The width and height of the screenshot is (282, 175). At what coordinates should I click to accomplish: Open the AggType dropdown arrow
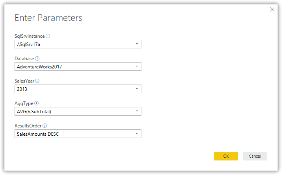click(x=136, y=111)
